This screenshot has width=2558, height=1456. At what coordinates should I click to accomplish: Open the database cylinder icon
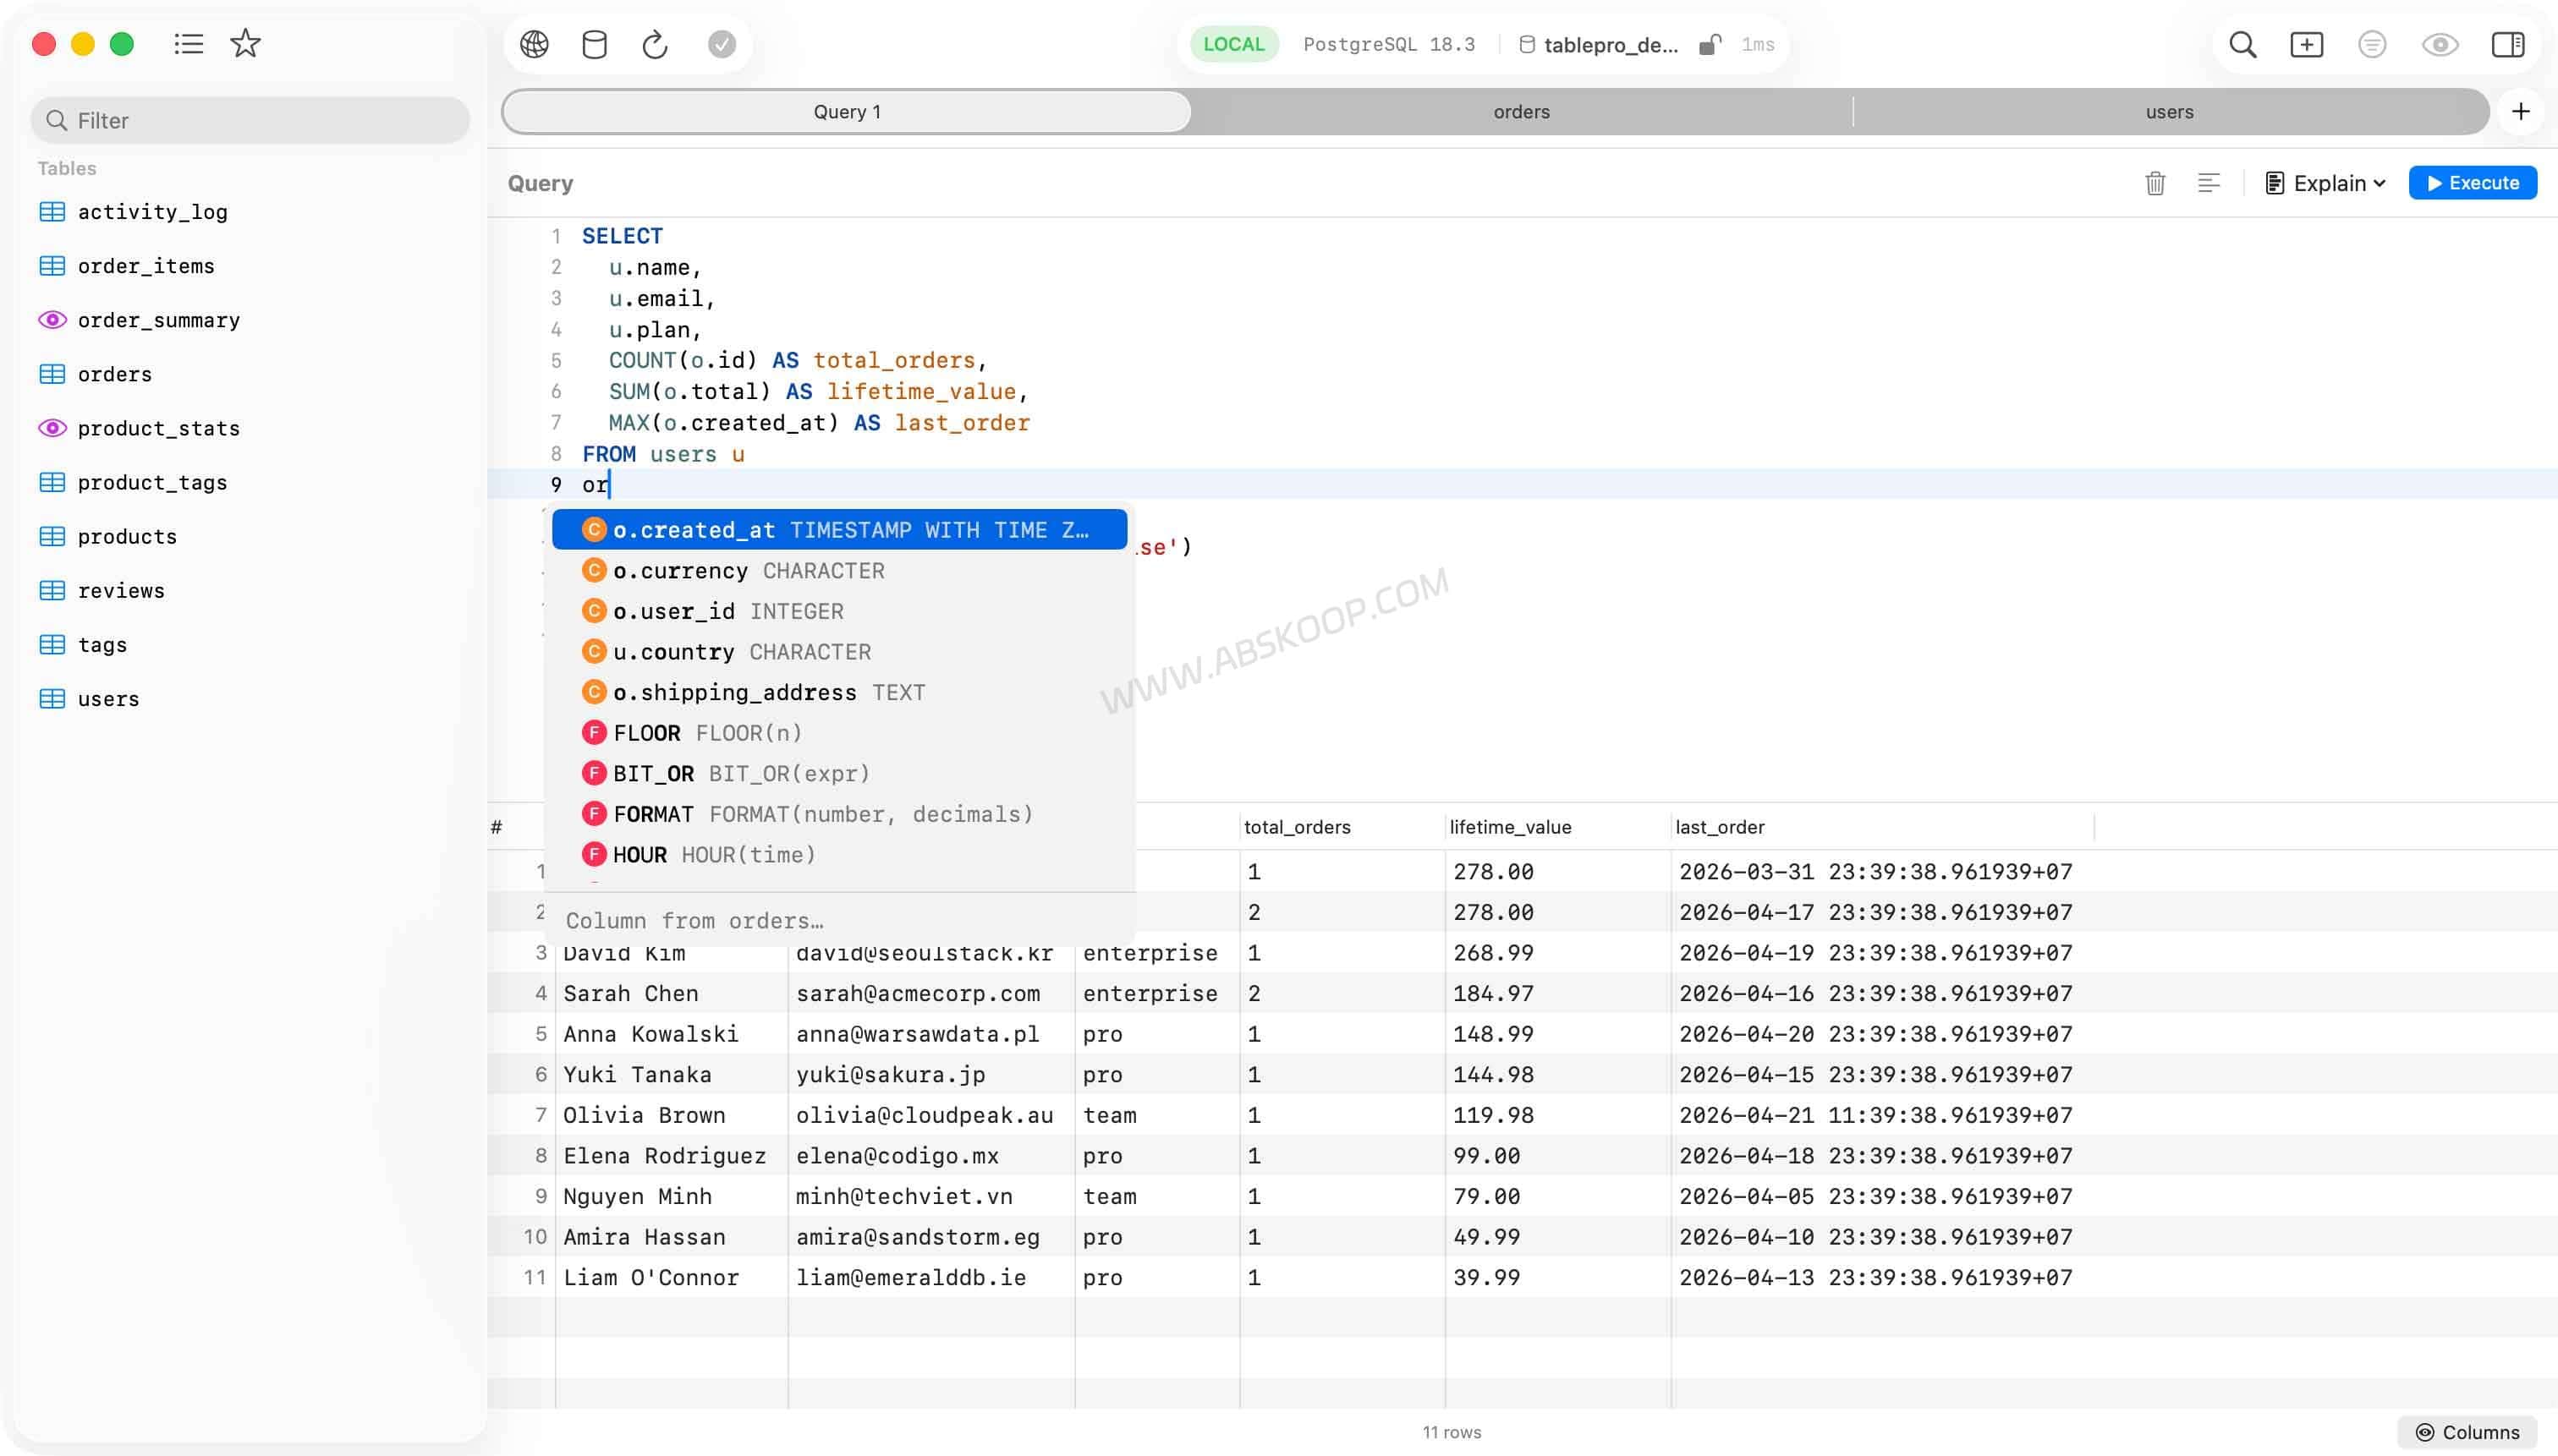(x=594, y=44)
